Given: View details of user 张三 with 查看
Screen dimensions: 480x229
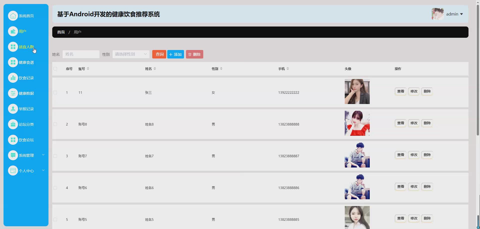Looking at the screenshot, I should click(x=401, y=91).
